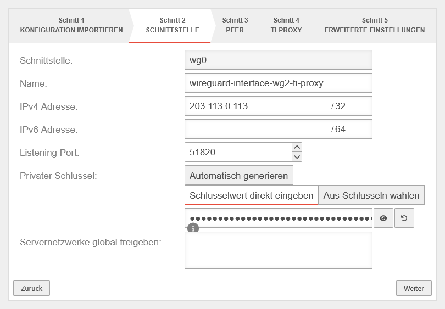Switch to Schritt 4 TI-Proxy tab
Viewport: 445px width, 309px height.
coord(286,25)
